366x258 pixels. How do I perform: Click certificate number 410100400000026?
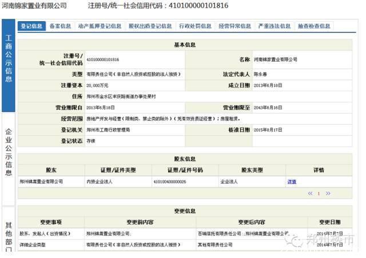[x=170, y=182]
